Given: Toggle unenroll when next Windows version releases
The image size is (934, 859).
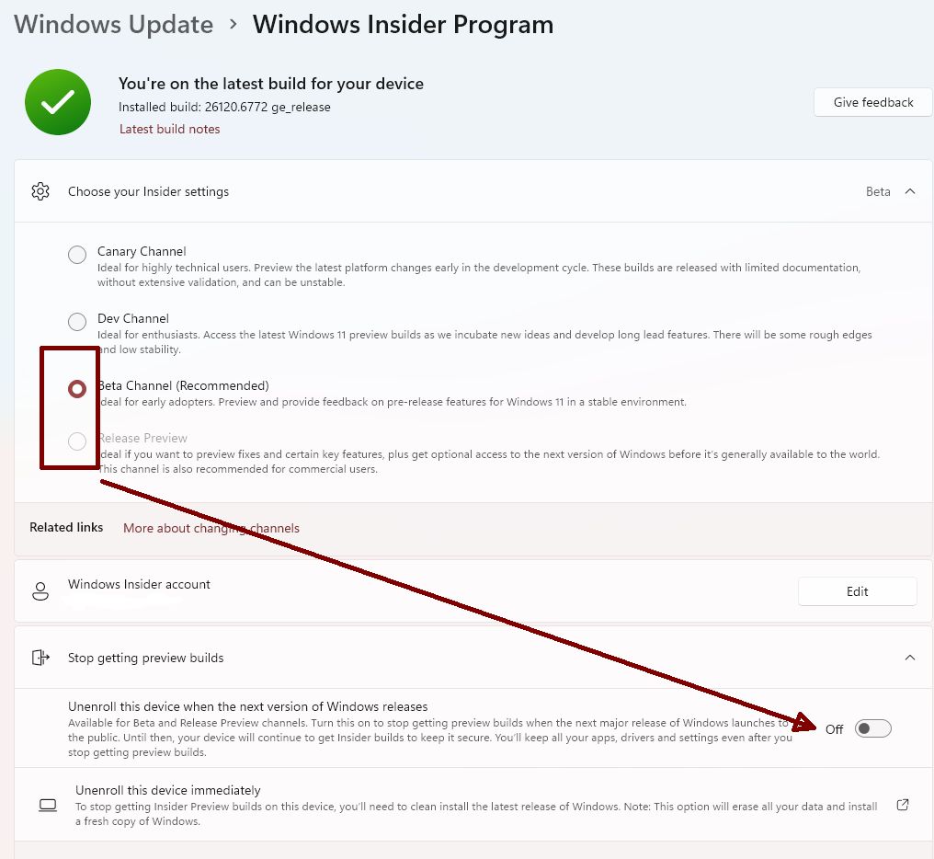Looking at the screenshot, I should tap(872, 729).
